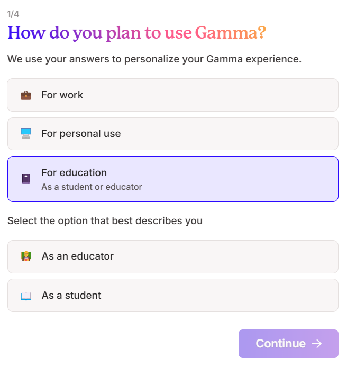
Task: Click the personalize your Gamma experience text
Action: (x=213, y=59)
